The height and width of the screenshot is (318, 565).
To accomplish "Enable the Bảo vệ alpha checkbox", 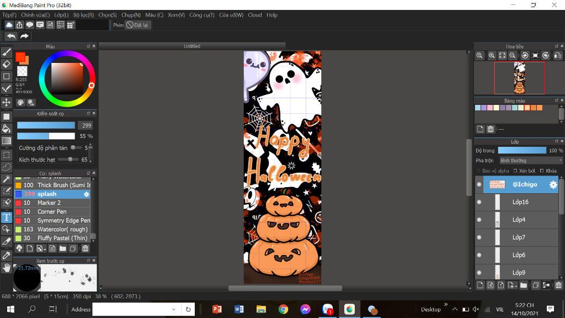I will [x=478, y=171].
